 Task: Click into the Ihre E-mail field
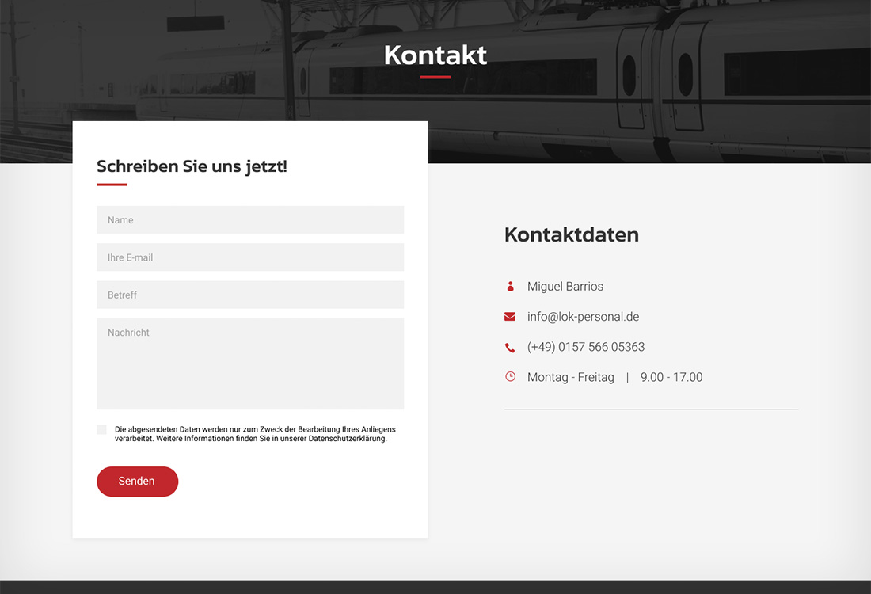pos(250,257)
